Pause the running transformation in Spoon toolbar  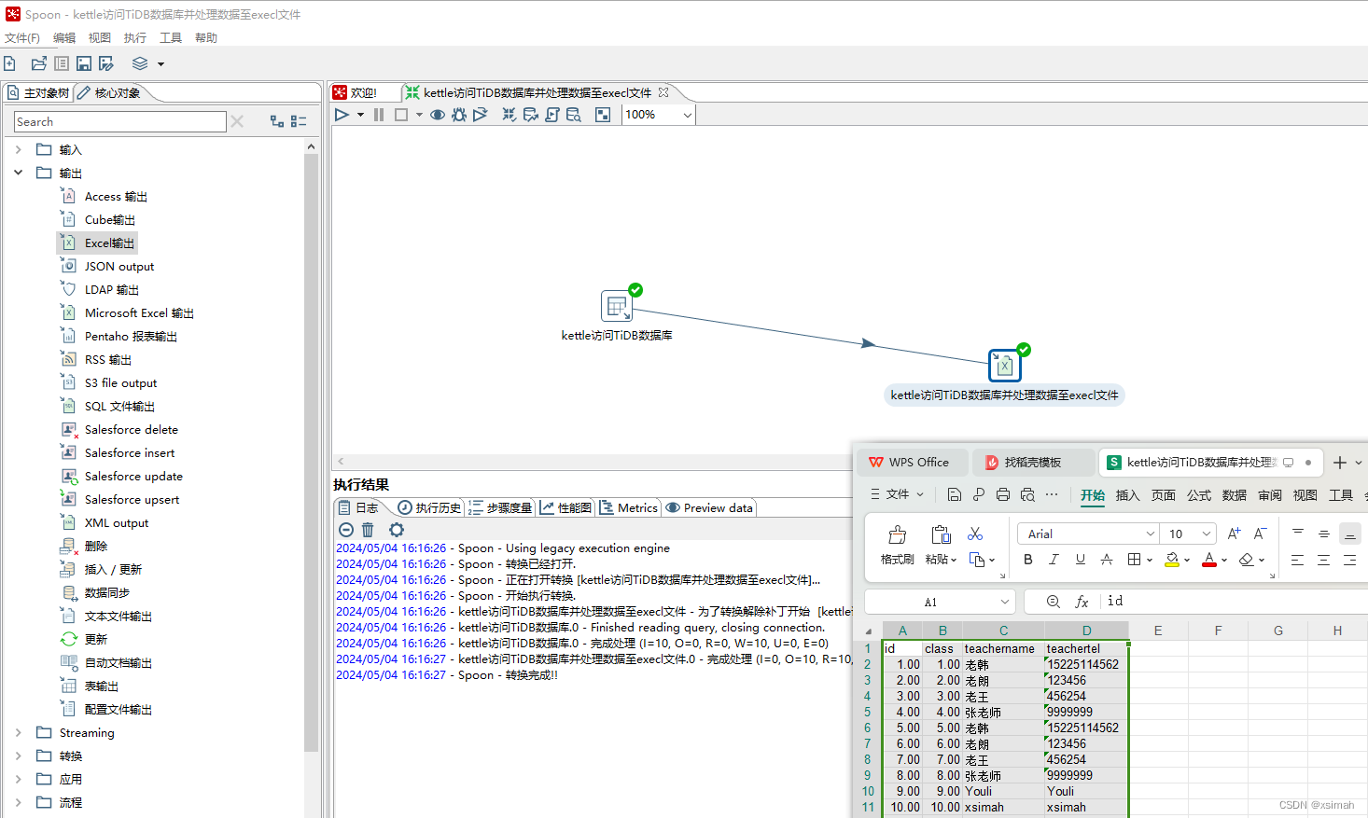379,115
